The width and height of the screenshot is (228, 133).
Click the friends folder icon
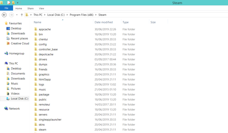36,69
